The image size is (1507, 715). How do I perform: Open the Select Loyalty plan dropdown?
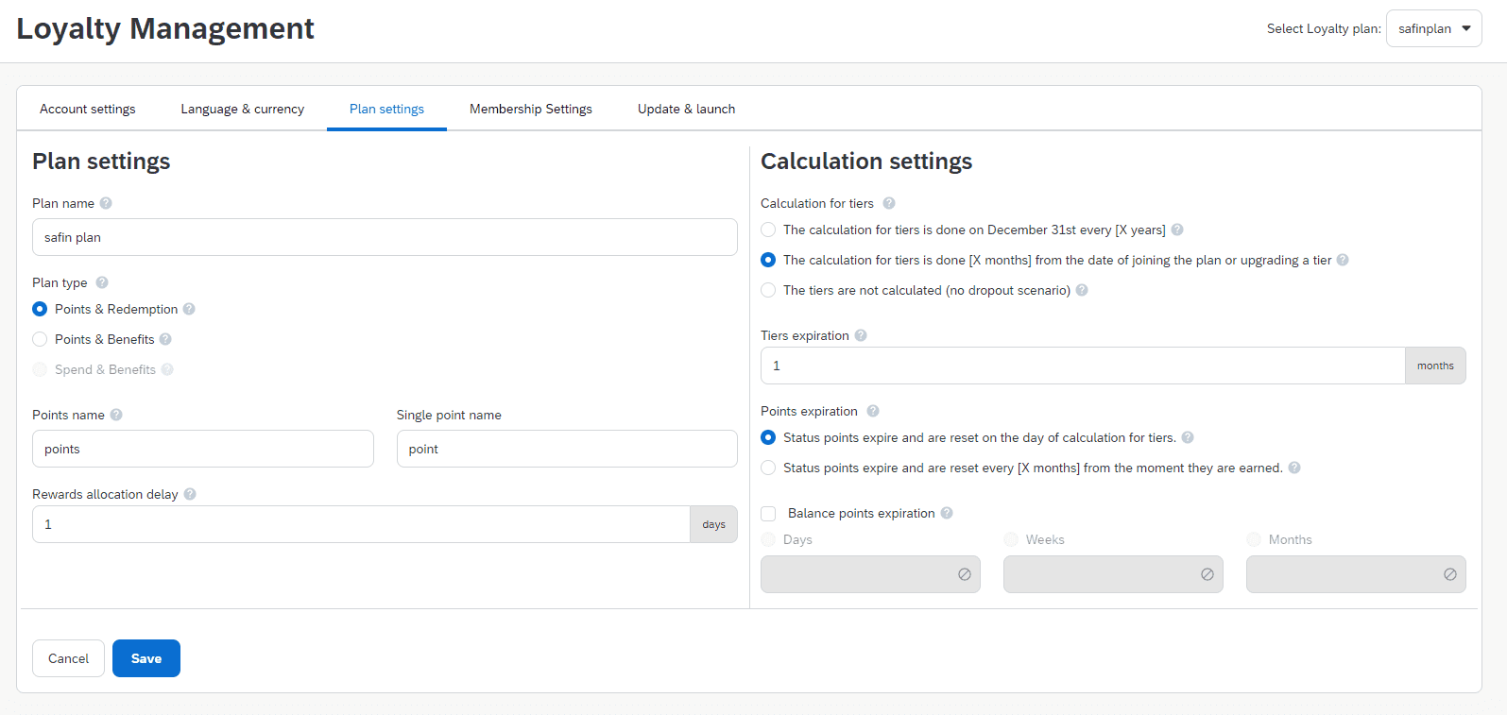pyautogui.click(x=1433, y=28)
